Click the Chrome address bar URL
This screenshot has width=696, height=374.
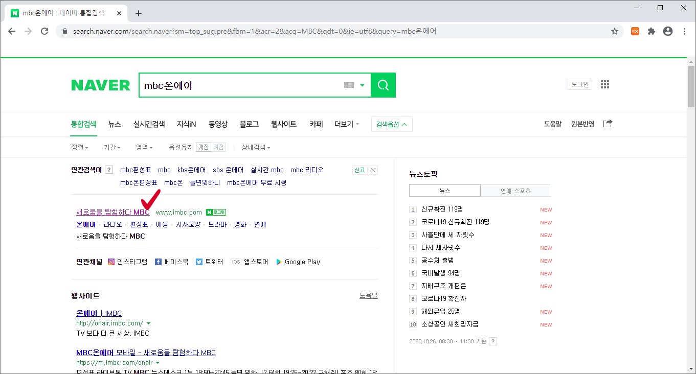coord(255,31)
